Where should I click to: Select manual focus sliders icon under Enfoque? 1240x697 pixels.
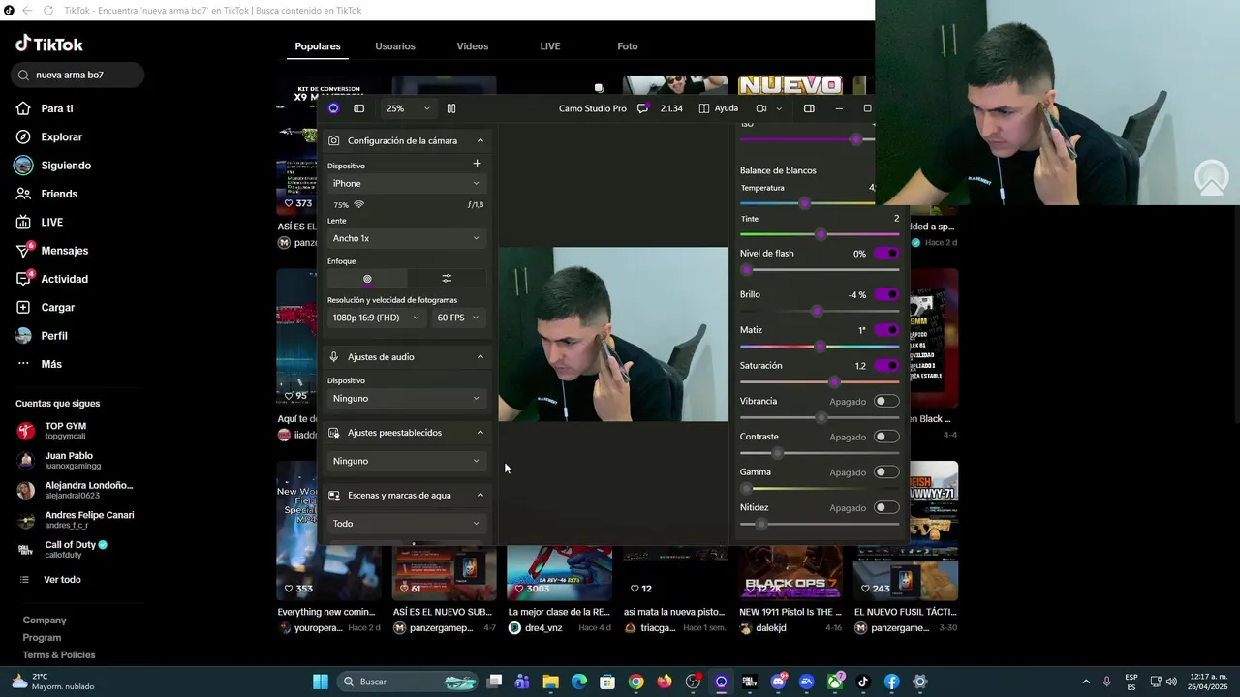click(x=447, y=279)
